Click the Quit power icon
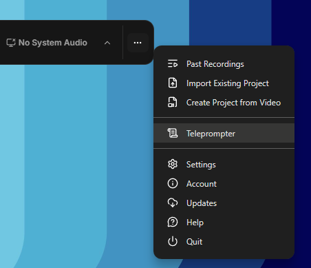The image size is (311, 268). [173, 242]
